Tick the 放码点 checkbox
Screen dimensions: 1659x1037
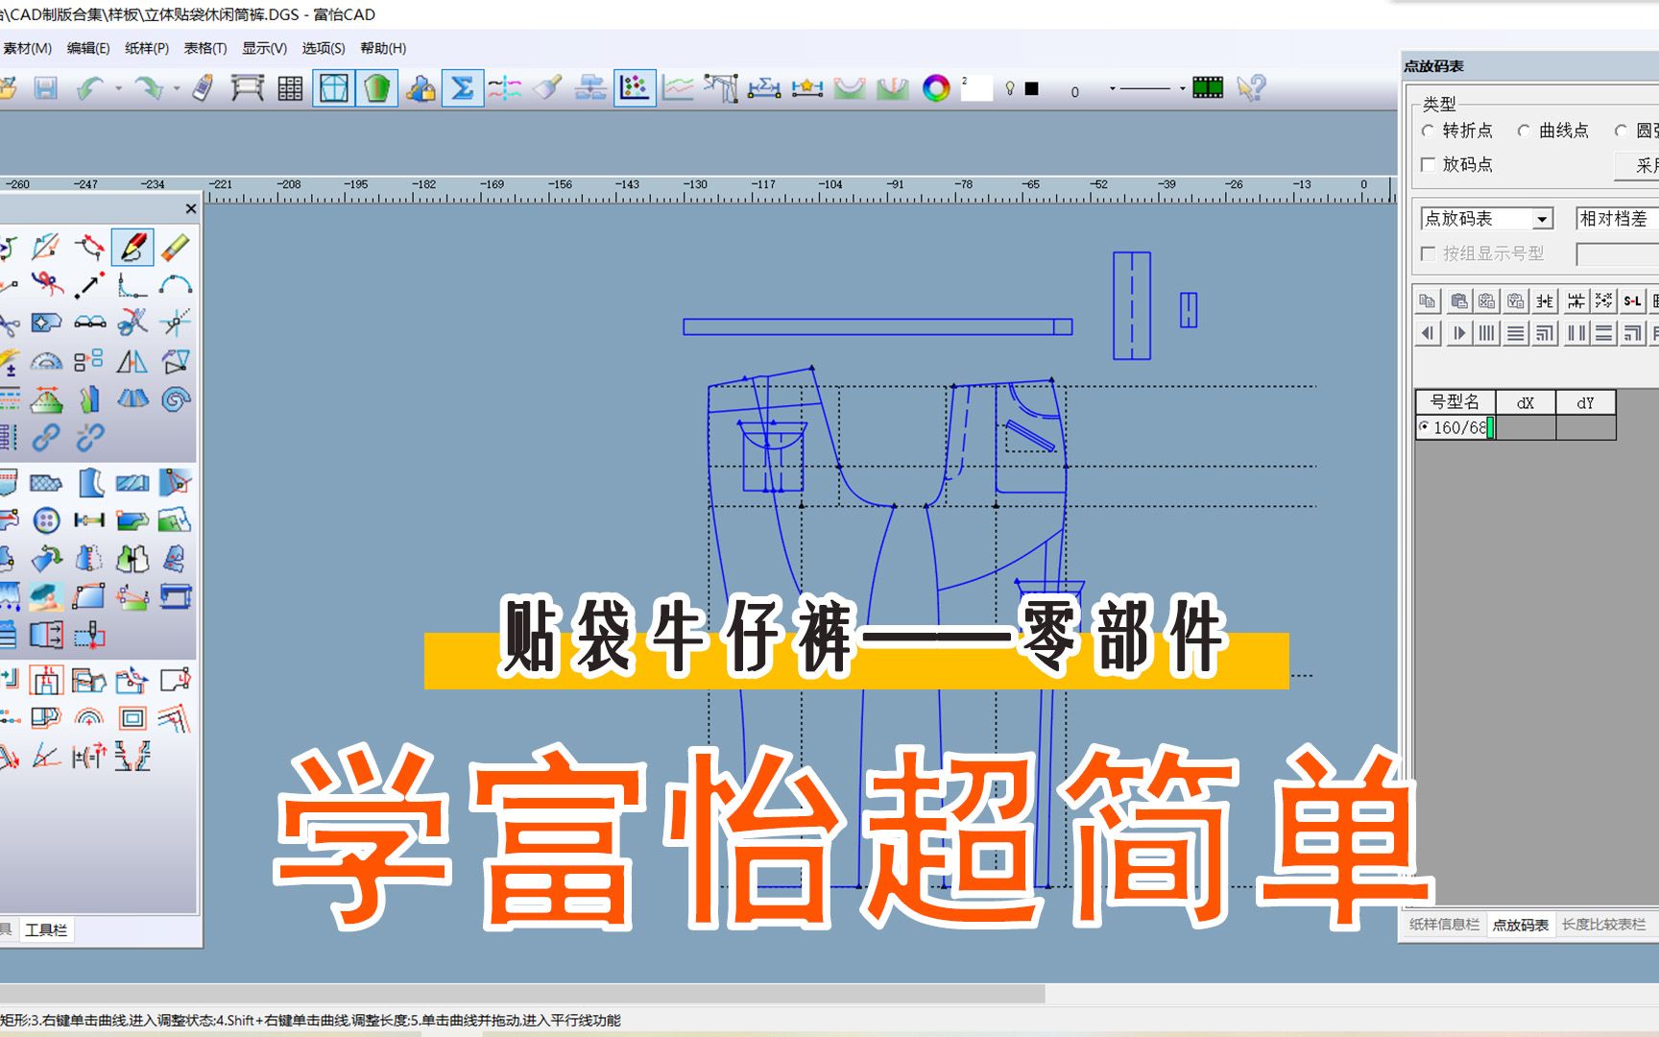tap(1428, 164)
